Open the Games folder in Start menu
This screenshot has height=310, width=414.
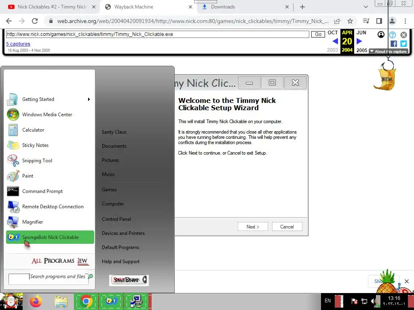(109, 190)
